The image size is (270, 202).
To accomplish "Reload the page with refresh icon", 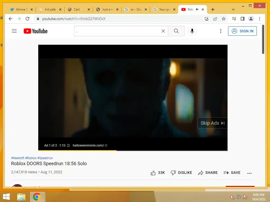I will pyautogui.click(x=27, y=19).
